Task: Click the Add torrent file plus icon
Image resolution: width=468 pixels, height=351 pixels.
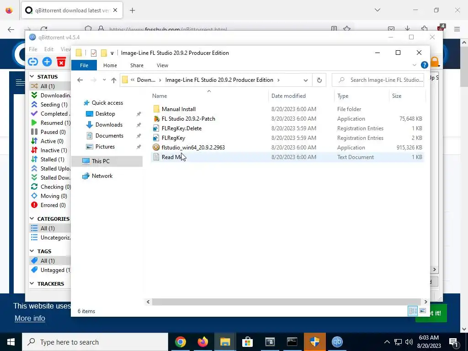Action: 47,62
